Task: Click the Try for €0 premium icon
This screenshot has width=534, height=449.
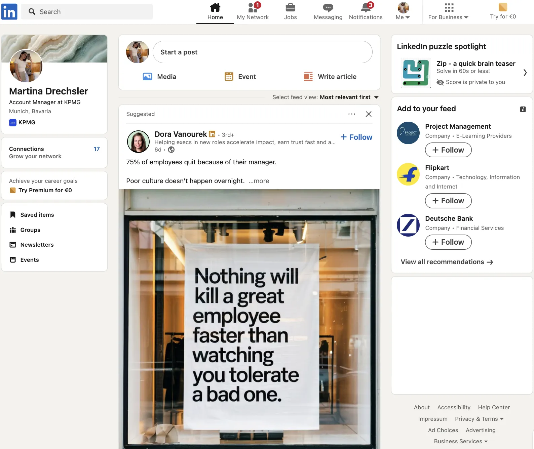Action: click(x=503, y=7)
